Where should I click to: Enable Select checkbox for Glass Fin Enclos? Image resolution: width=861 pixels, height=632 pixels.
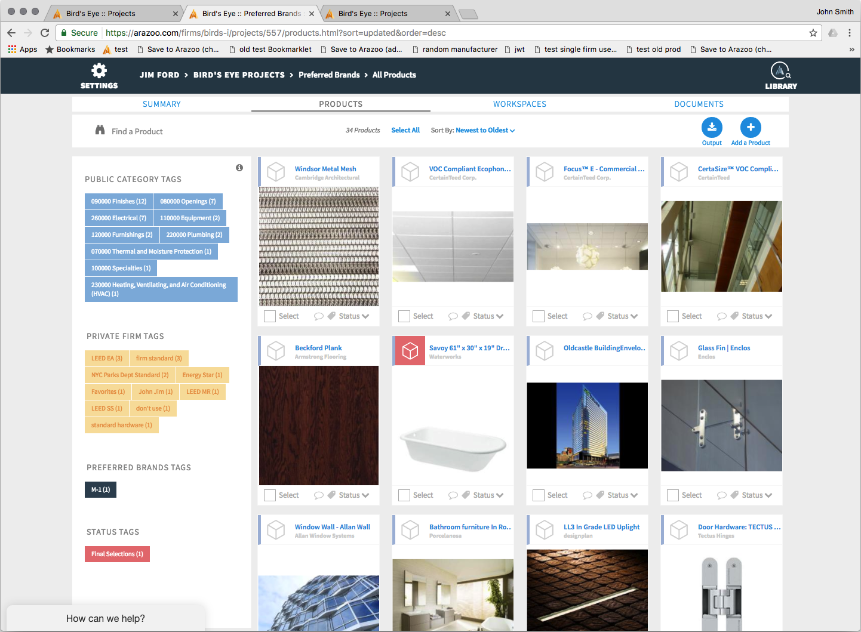pos(673,495)
